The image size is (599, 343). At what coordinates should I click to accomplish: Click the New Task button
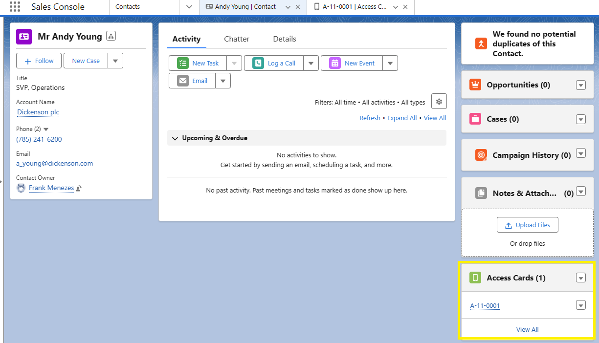click(198, 63)
